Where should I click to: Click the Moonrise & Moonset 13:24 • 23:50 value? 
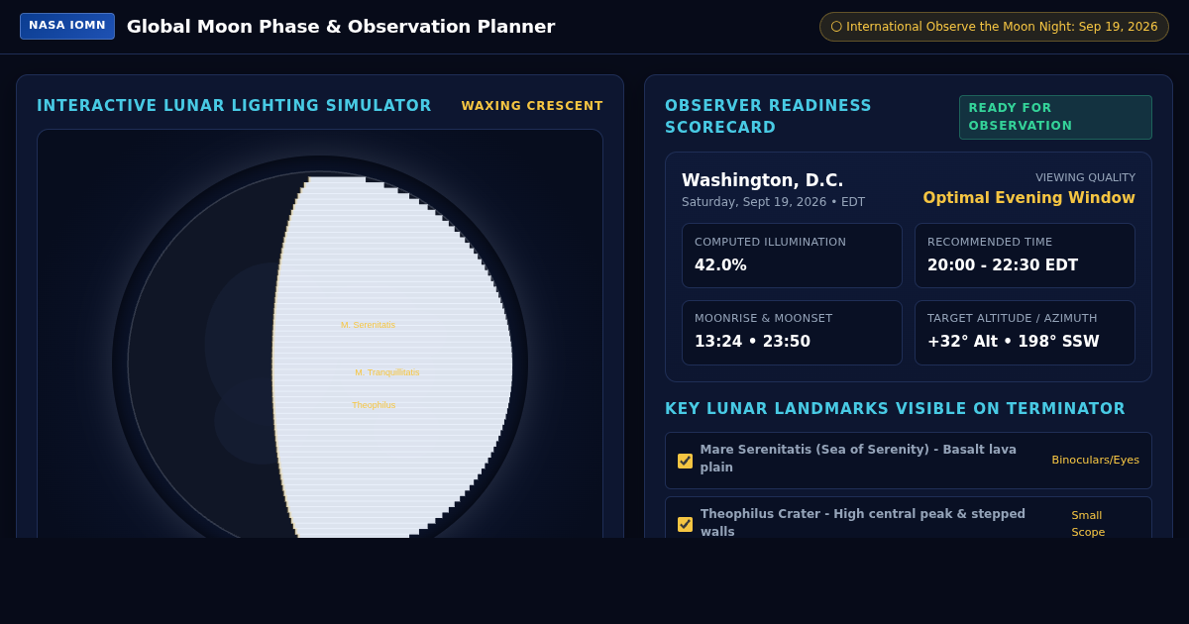[x=752, y=342]
